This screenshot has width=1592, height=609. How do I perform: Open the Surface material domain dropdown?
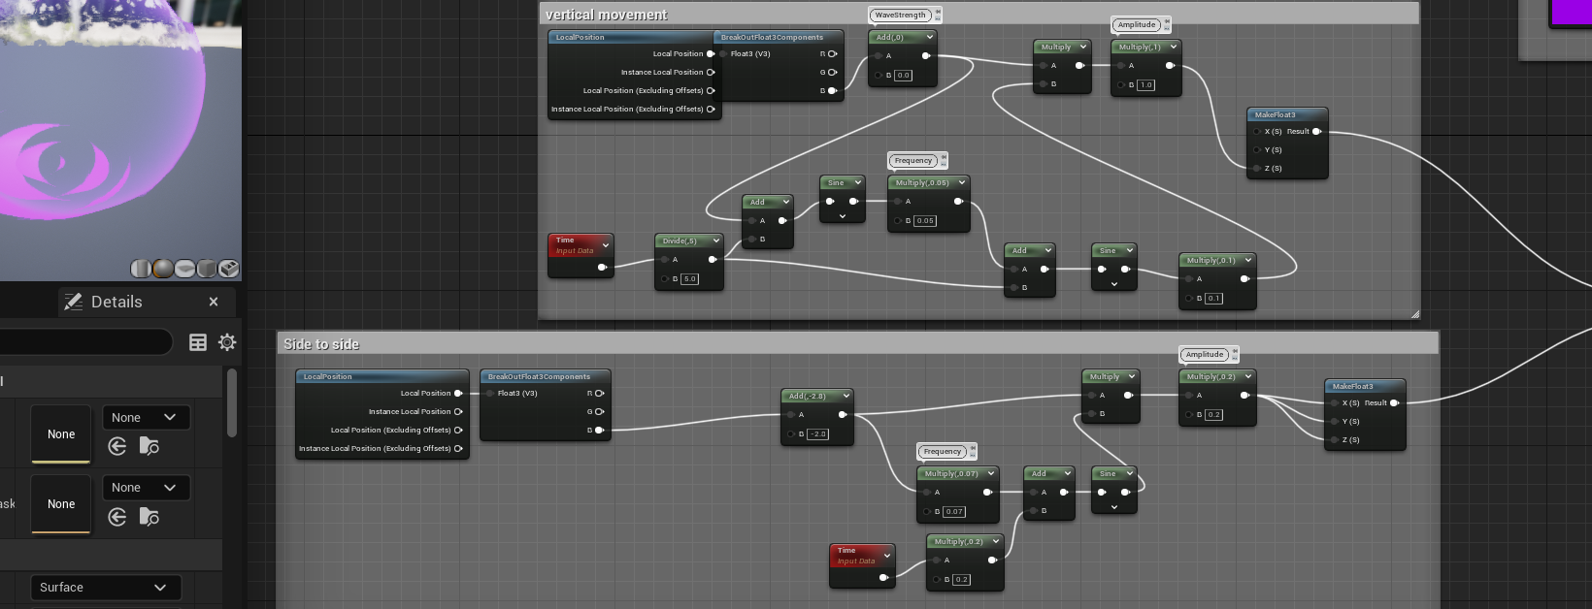click(104, 588)
